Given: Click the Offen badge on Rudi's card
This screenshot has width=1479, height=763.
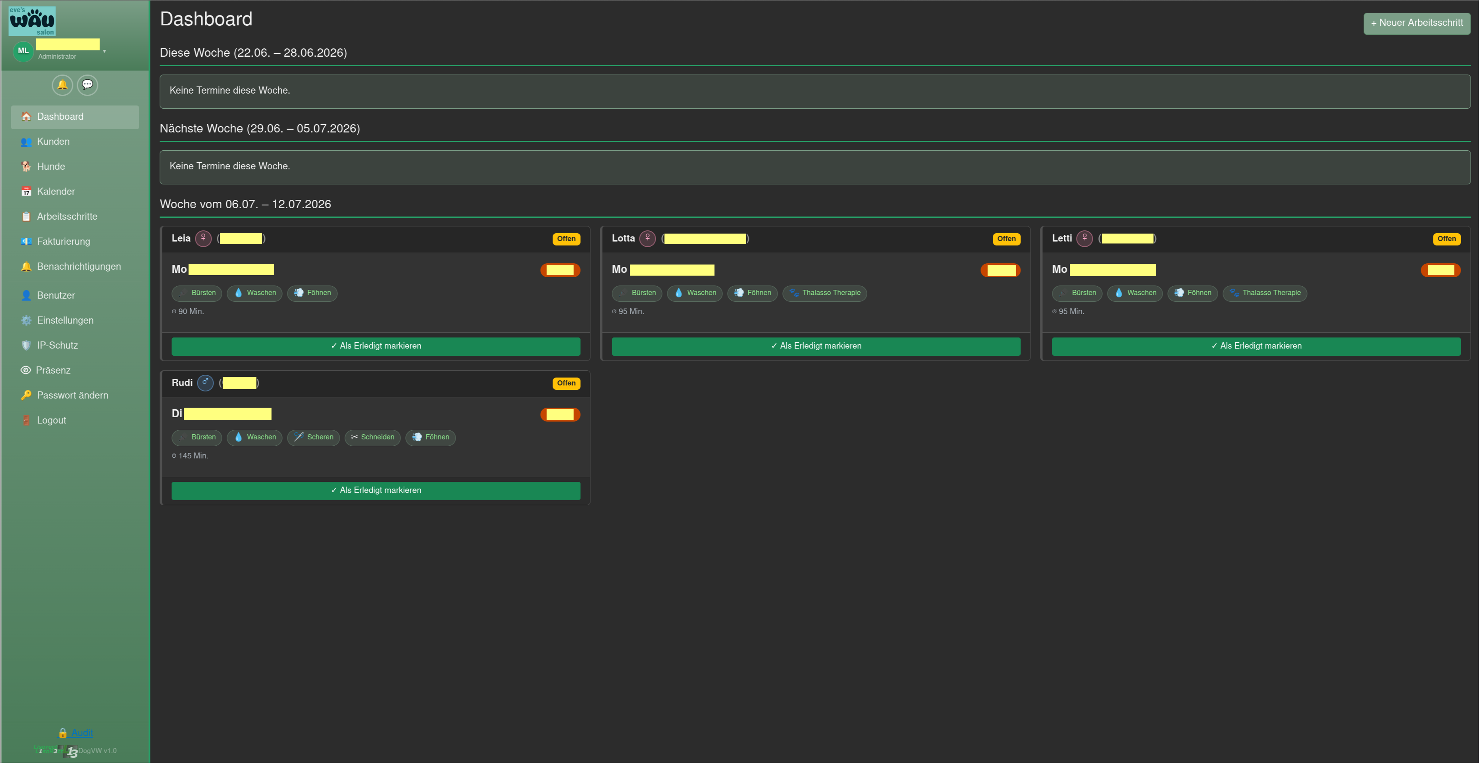Looking at the screenshot, I should pyautogui.click(x=566, y=383).
